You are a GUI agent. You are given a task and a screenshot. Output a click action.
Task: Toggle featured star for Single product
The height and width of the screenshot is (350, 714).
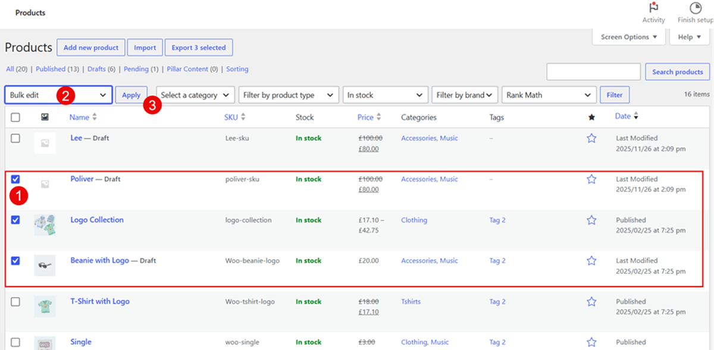pyautogui.click(x=591, y=342)
